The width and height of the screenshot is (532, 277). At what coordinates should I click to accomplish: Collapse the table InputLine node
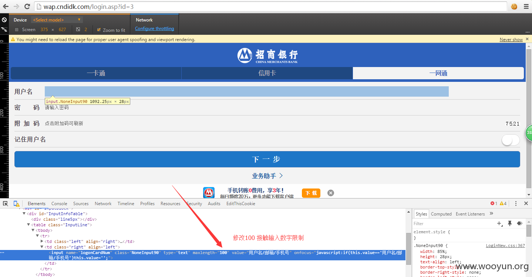[29, 225]
